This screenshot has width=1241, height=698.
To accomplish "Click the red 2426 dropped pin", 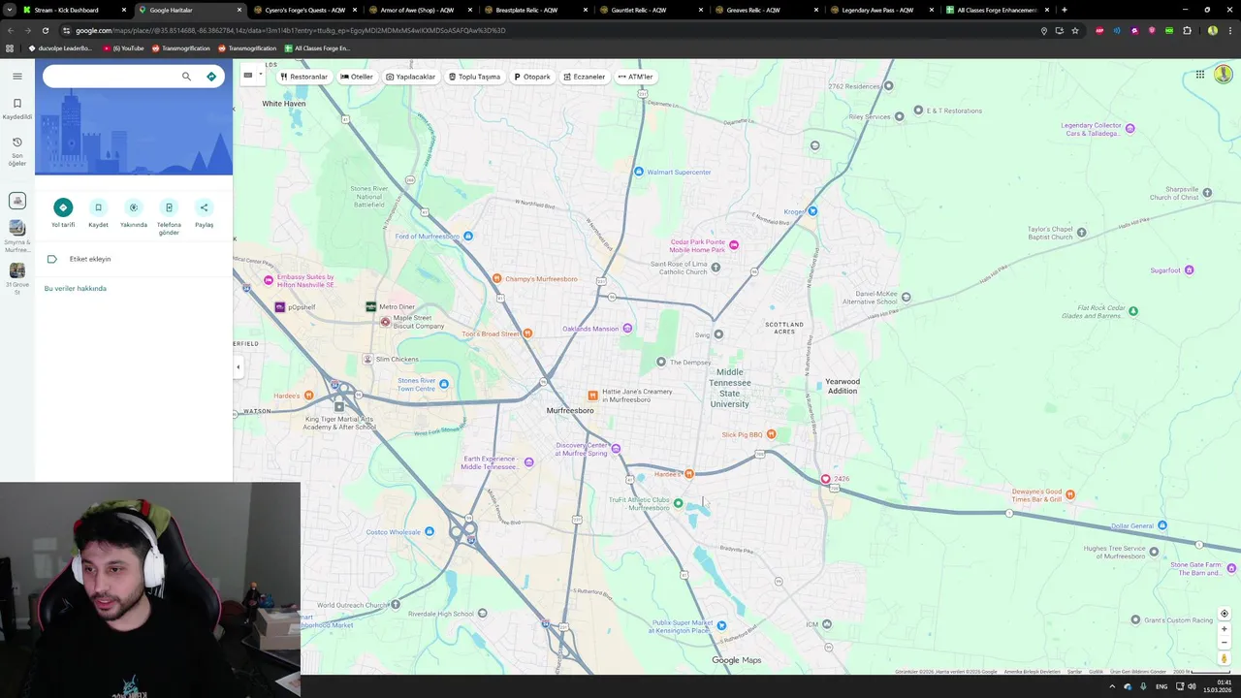I will (x=825, y=478).
